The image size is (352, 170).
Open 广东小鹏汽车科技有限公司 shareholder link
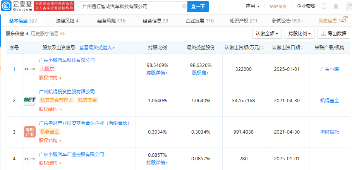pyautogui.click(x=67, y=60)
